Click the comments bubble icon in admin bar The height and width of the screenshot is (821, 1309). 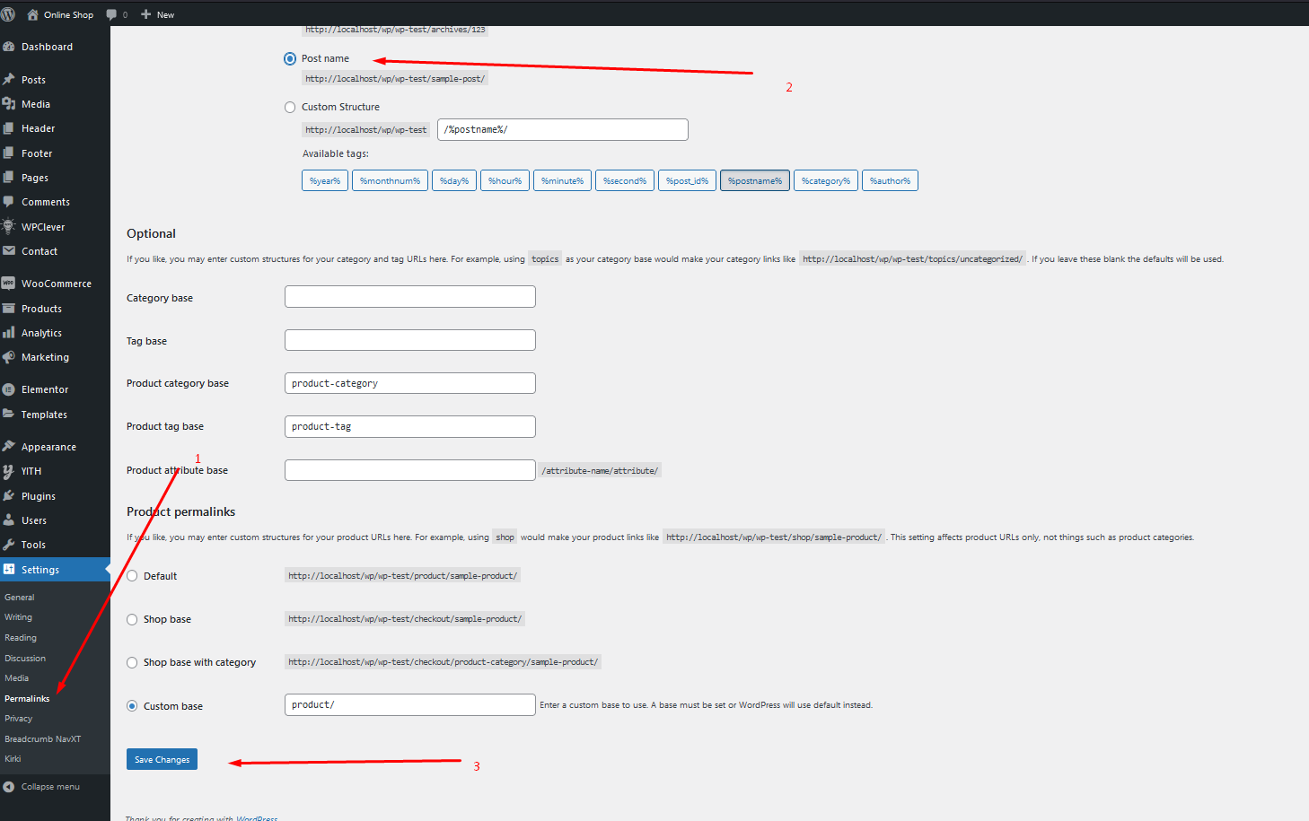(112, 14)
